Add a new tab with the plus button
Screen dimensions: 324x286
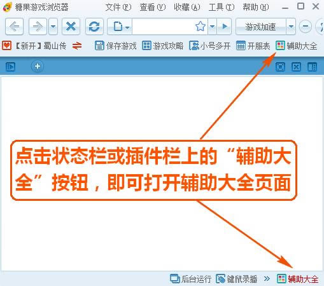click(38, 66)
